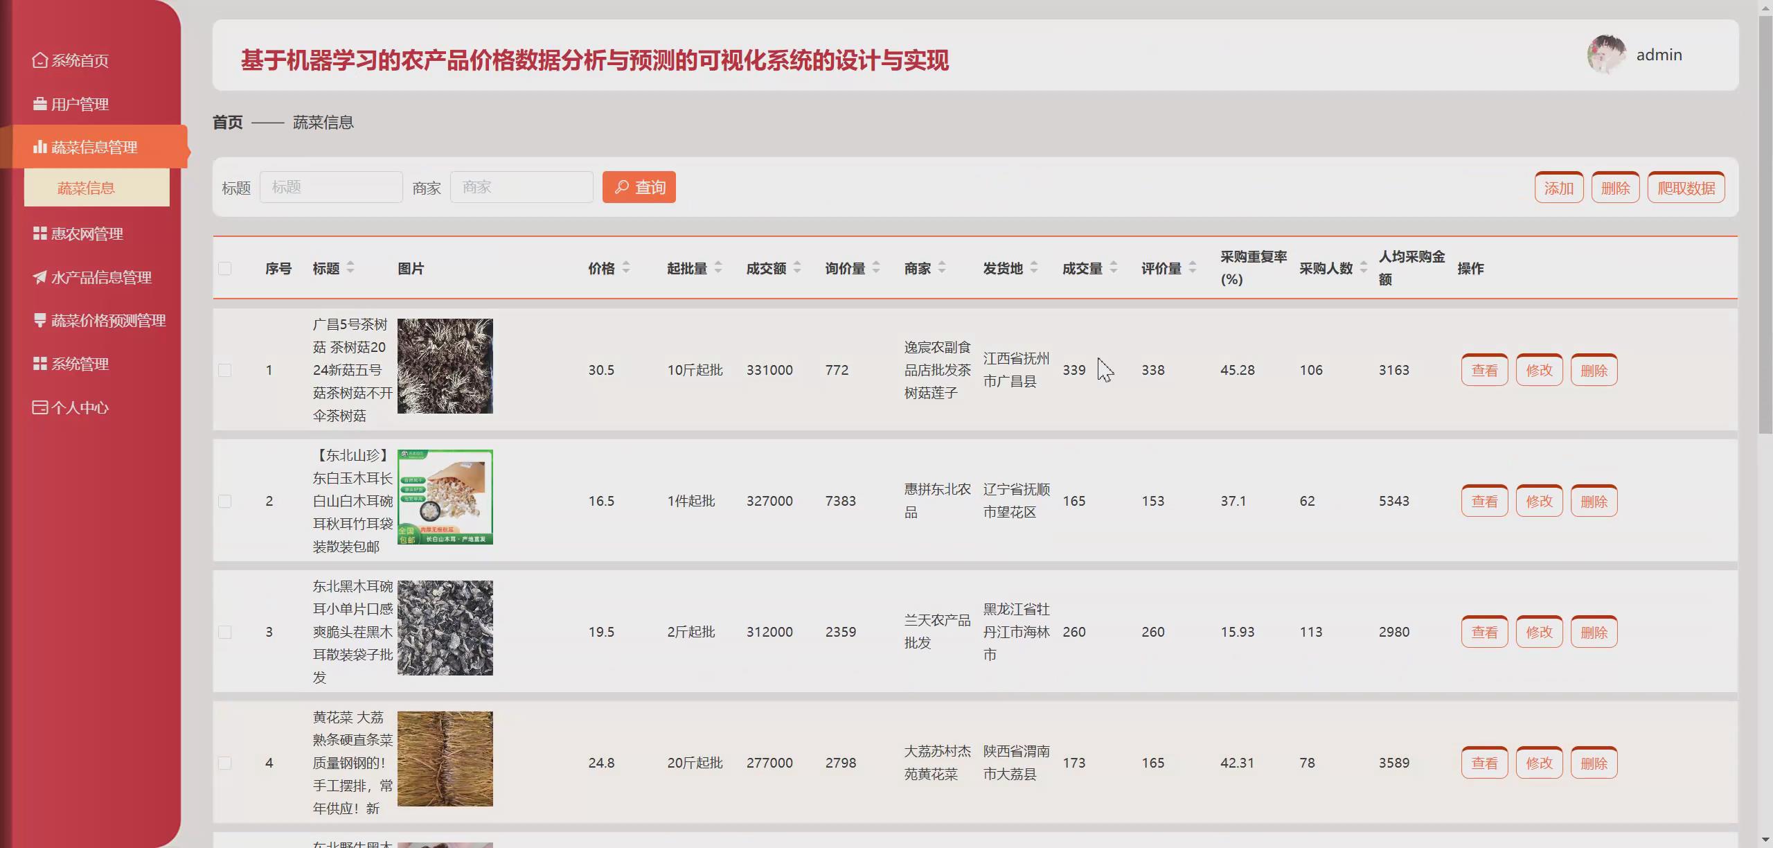The image size is (1773, 848).
Task: Sort the table by 评价量 column arrows
Action: [x=1193, y=267]
